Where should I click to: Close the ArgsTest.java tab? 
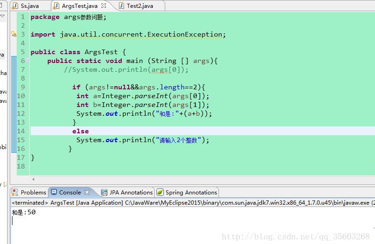(x=104, y=6)
